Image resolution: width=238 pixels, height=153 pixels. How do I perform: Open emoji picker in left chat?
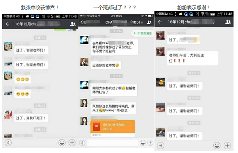coord(62,143)
